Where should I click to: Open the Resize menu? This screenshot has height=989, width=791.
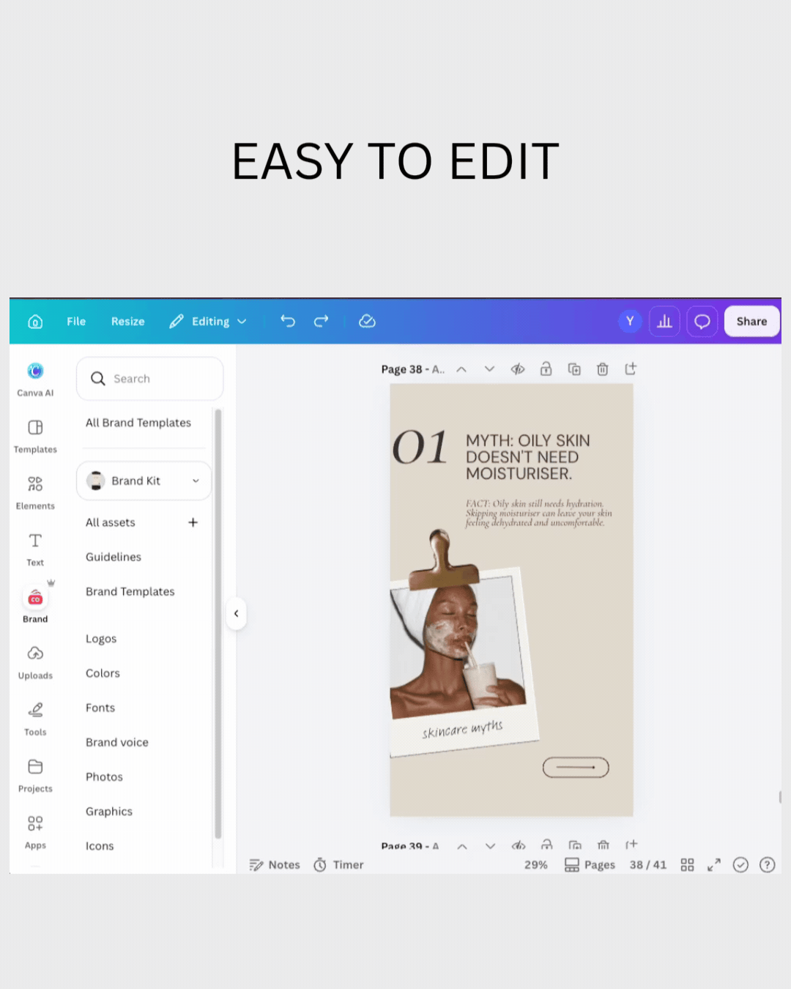128,322
